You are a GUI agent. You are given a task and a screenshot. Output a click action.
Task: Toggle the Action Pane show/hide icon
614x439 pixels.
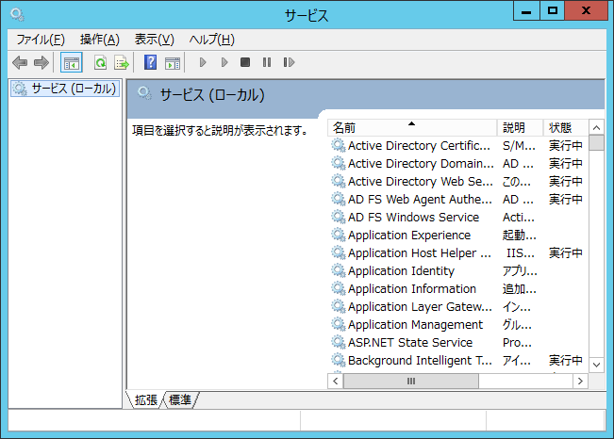tap(173, 62)
